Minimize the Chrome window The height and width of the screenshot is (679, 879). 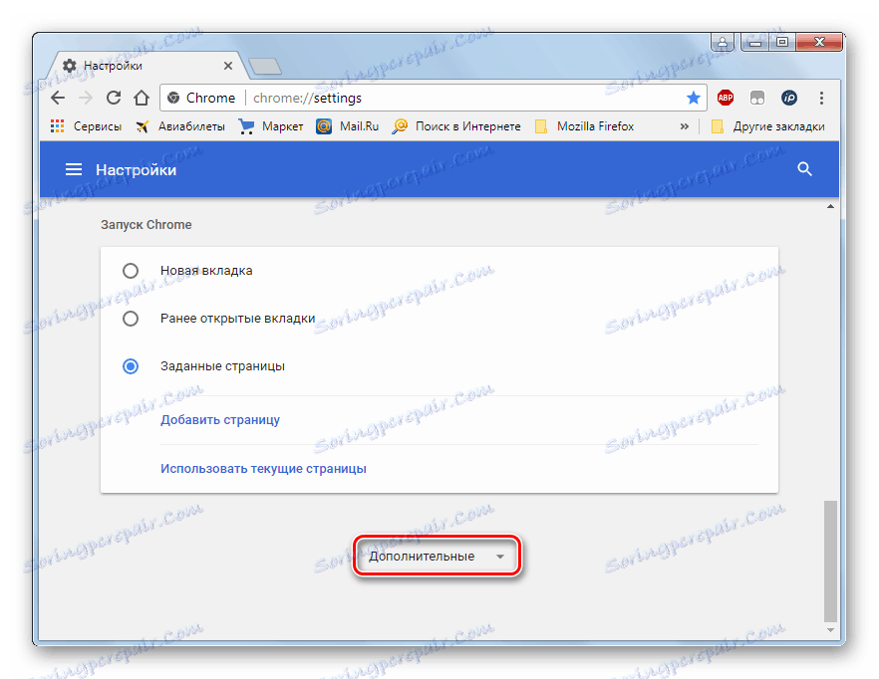click(x=755, y=42)
